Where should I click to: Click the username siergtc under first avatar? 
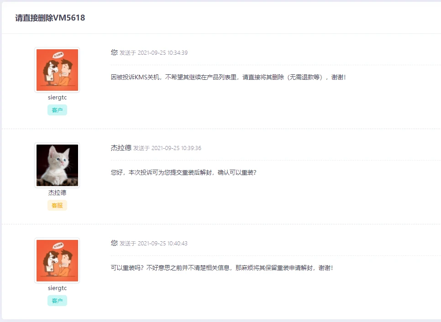point(57,98)
